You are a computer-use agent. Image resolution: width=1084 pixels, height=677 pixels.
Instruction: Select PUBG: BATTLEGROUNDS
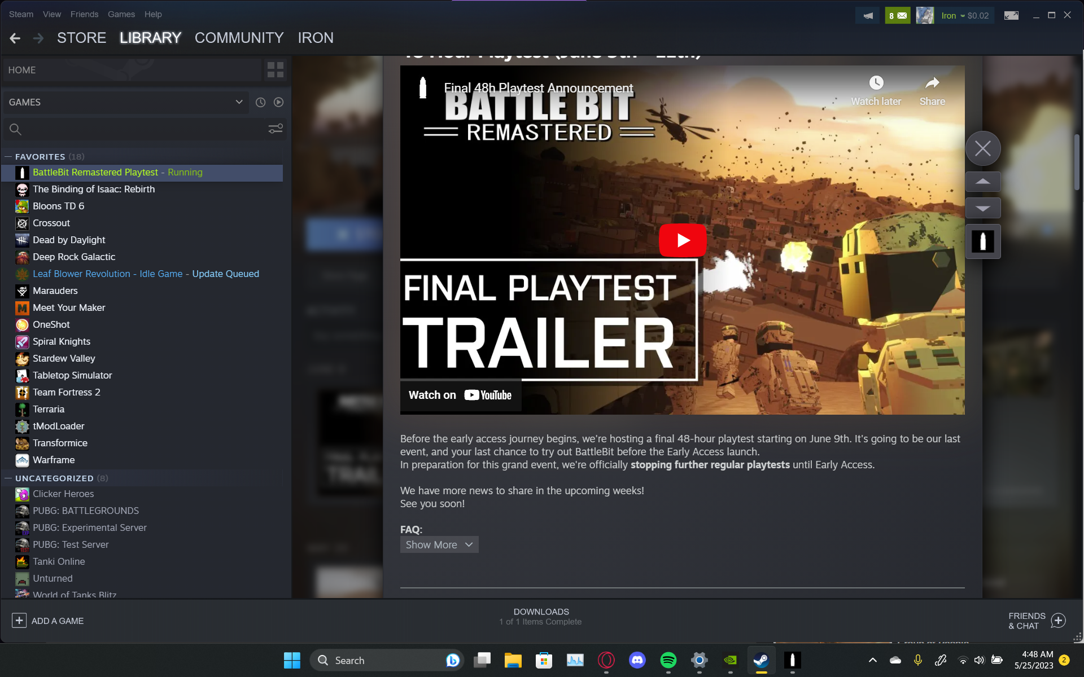(142, 511)
